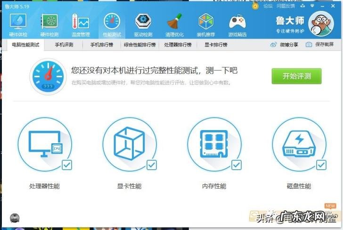343x230 pixels.
Task: Switch to 显卡排行榜 tab
Action: tap(216, 45)
